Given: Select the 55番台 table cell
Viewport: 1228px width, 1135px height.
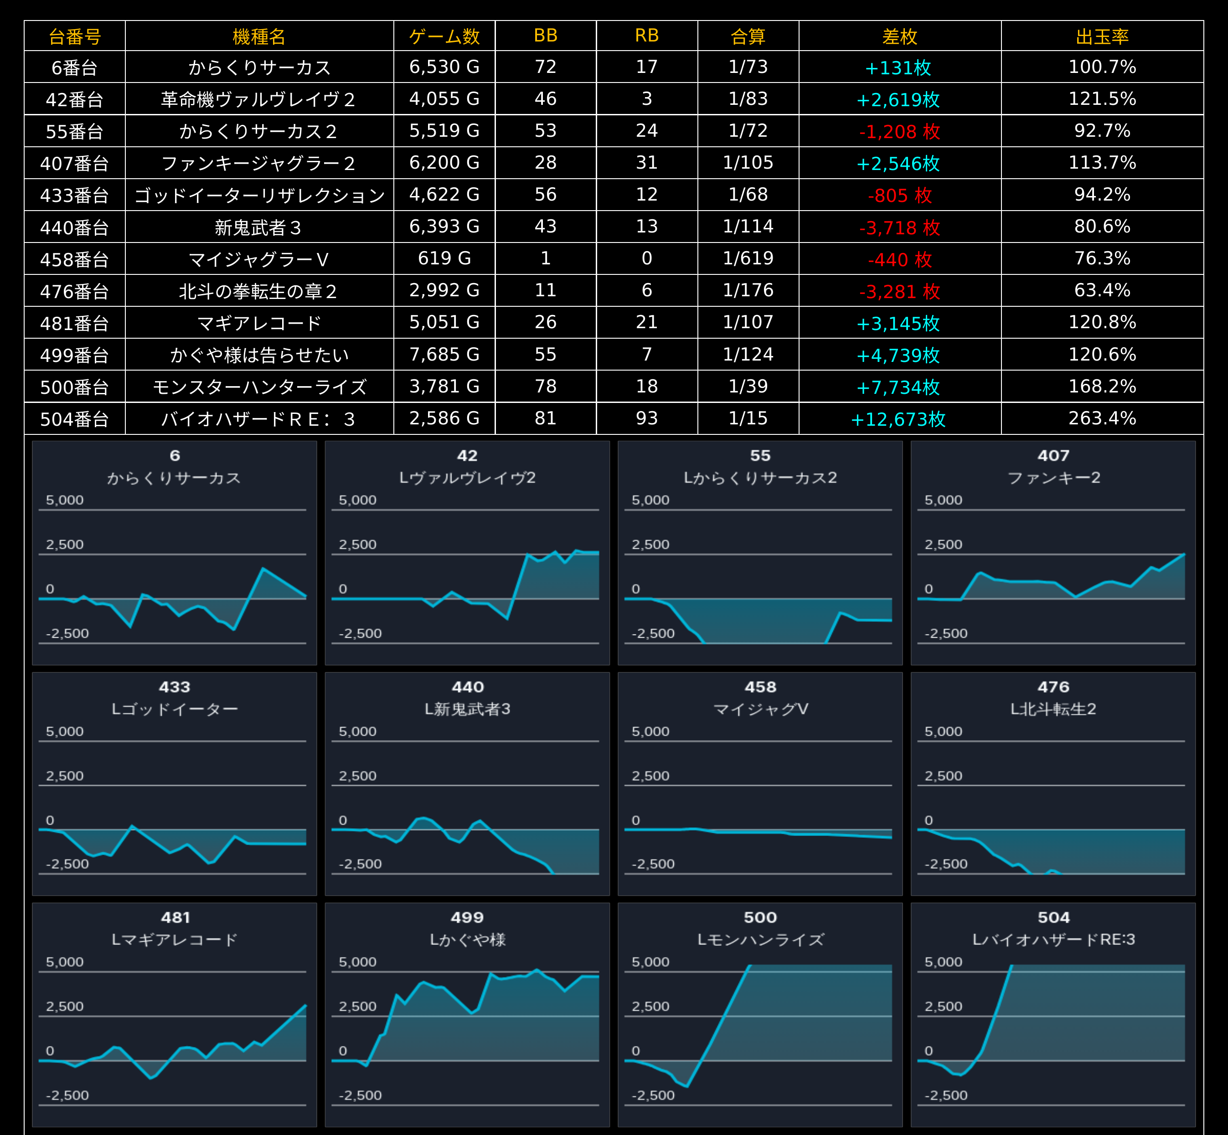Looking at the screenshot, I should pos(74,131).
